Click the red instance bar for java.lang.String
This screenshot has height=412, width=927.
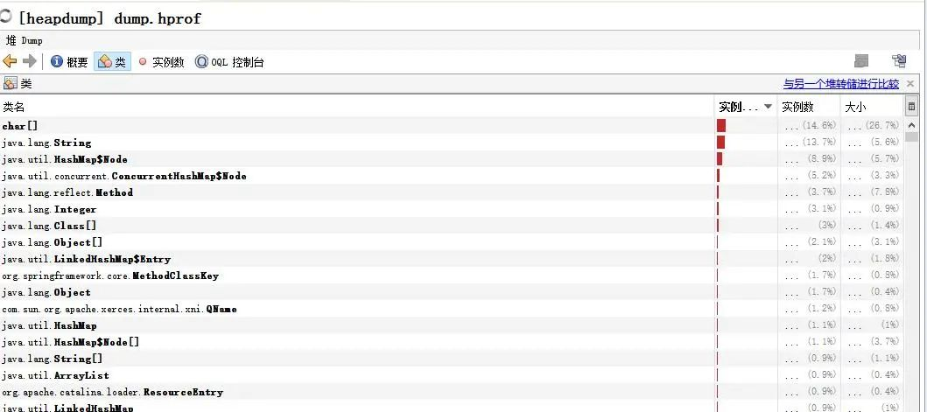(x=720, y=142)
